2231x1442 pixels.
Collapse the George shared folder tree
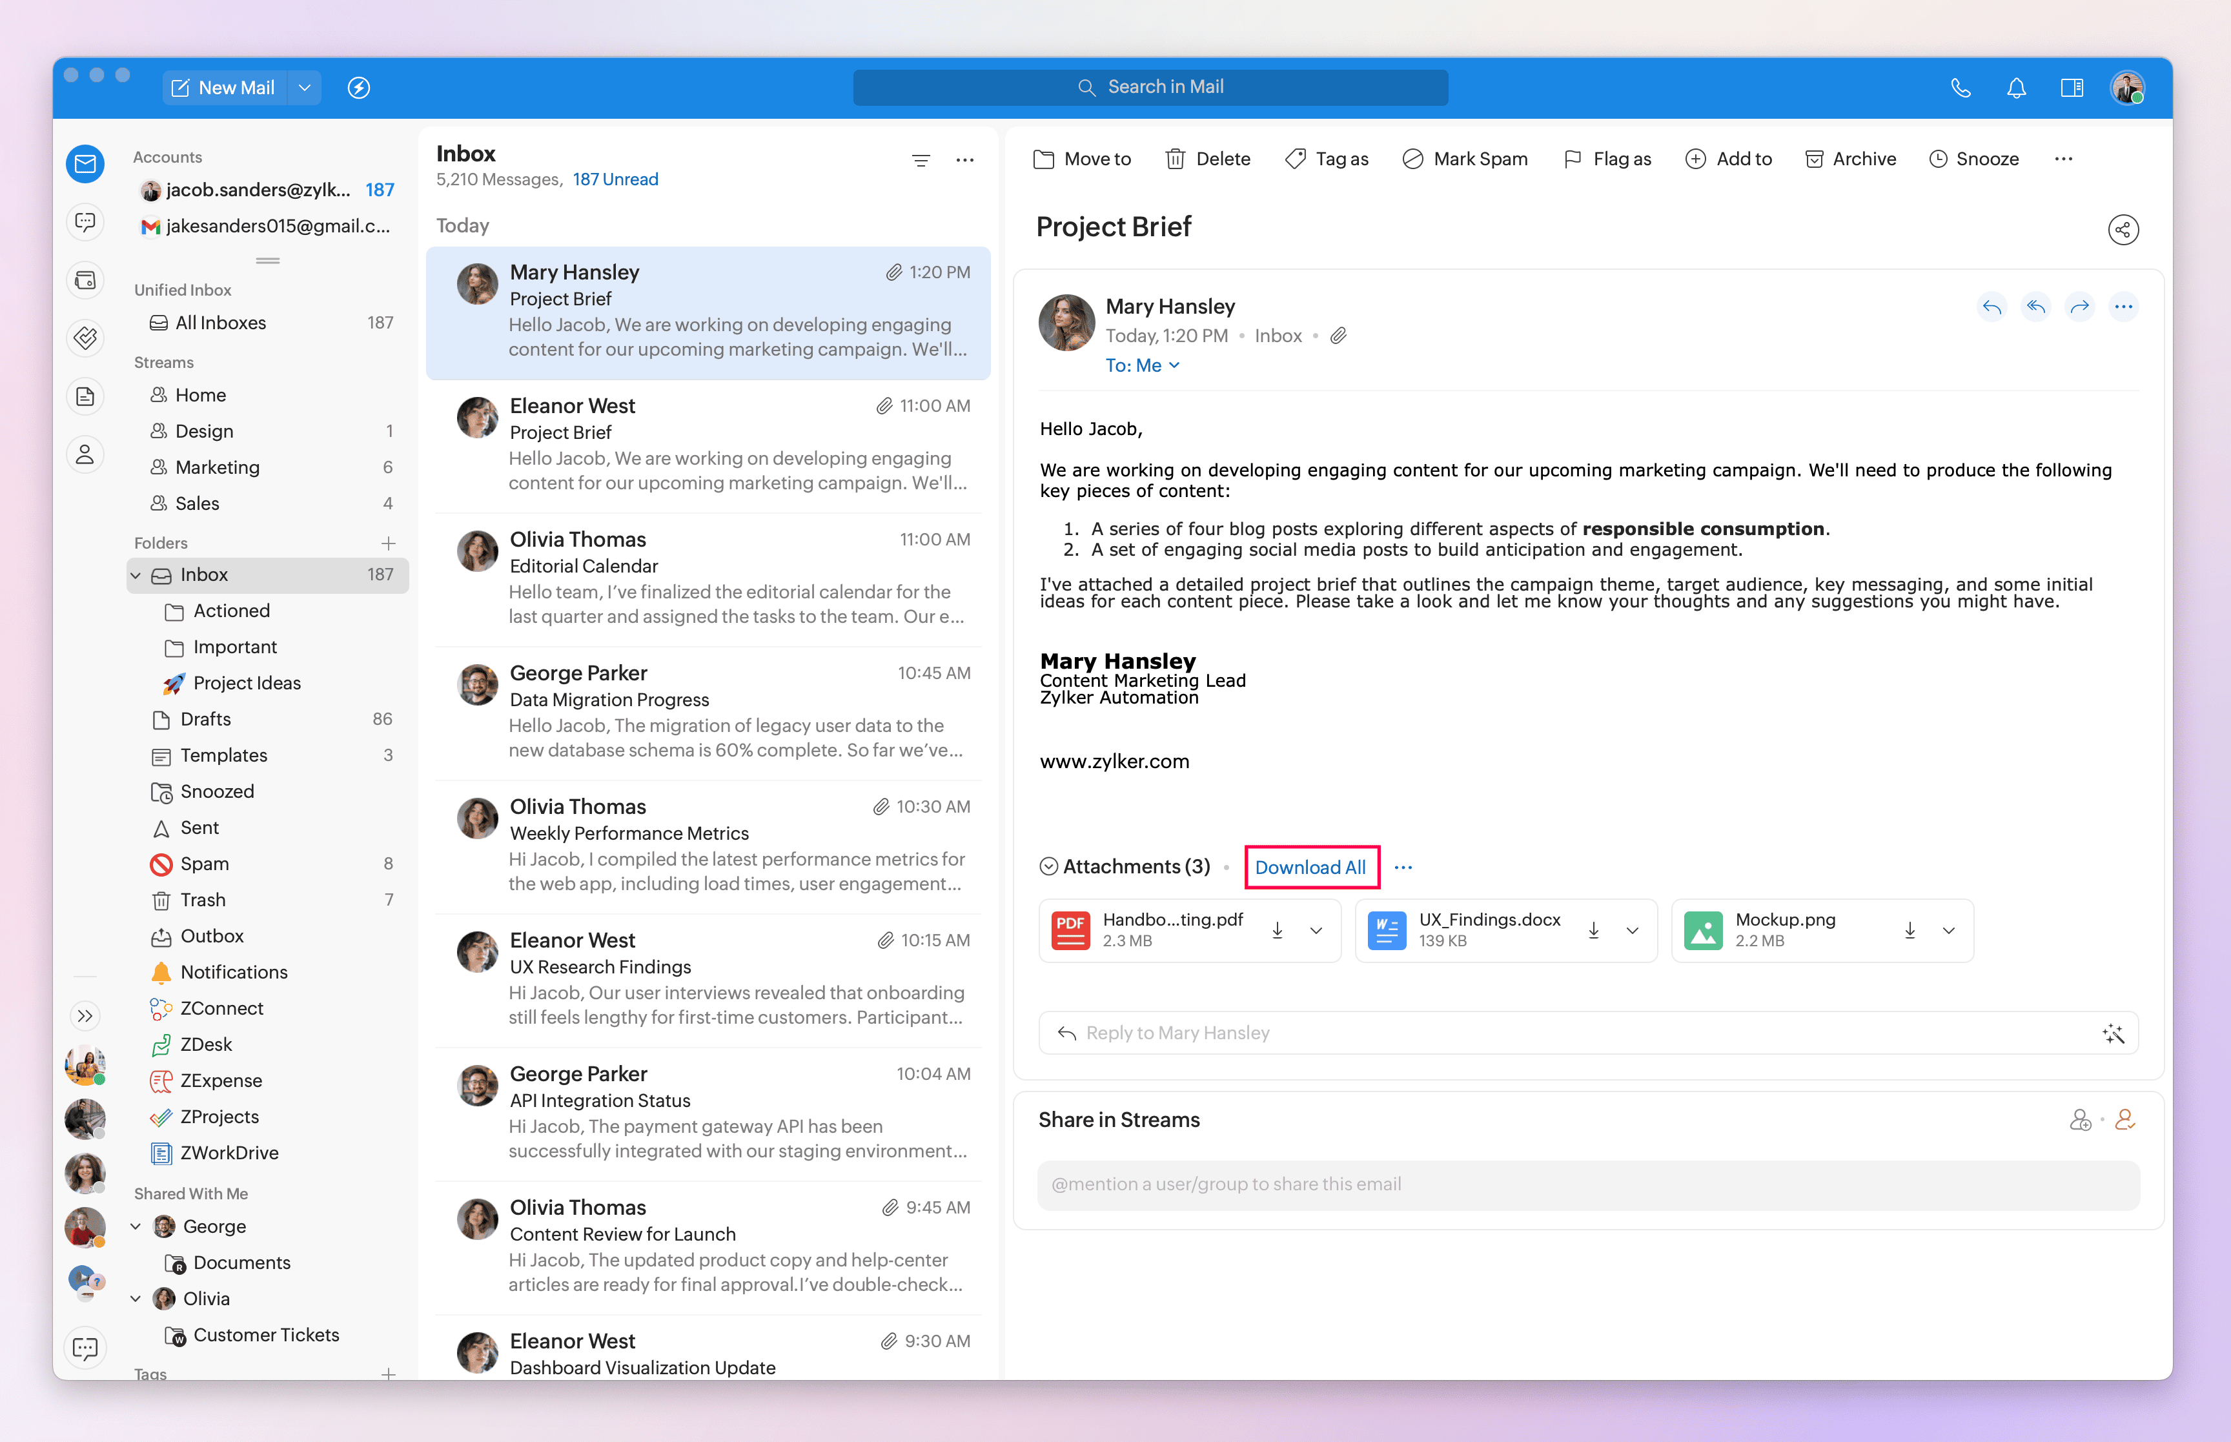[x=136, y=1226]
